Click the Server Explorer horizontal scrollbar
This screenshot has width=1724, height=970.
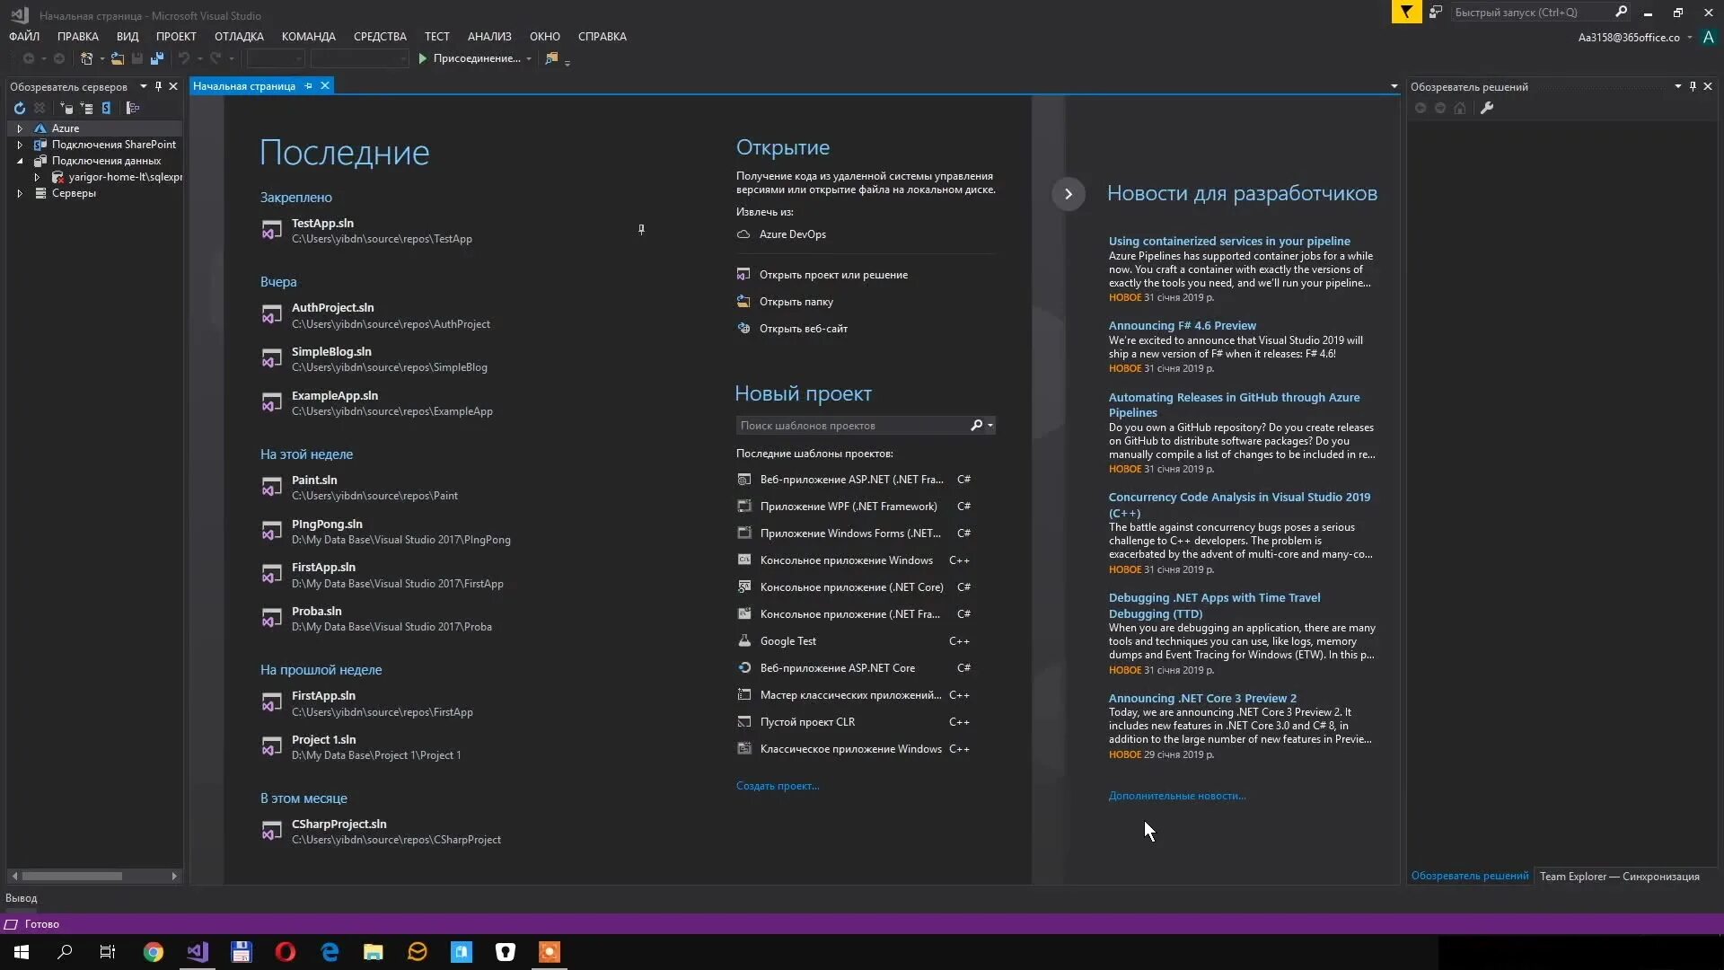(72, 876)
